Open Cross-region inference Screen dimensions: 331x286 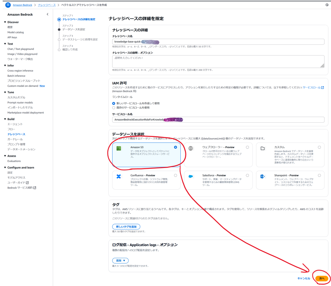20,71
